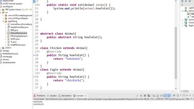Click the Outline horizontal scrollbar thumb
Image resolution: width=194 pixels, height=109 pixels.
pos(186,91)
